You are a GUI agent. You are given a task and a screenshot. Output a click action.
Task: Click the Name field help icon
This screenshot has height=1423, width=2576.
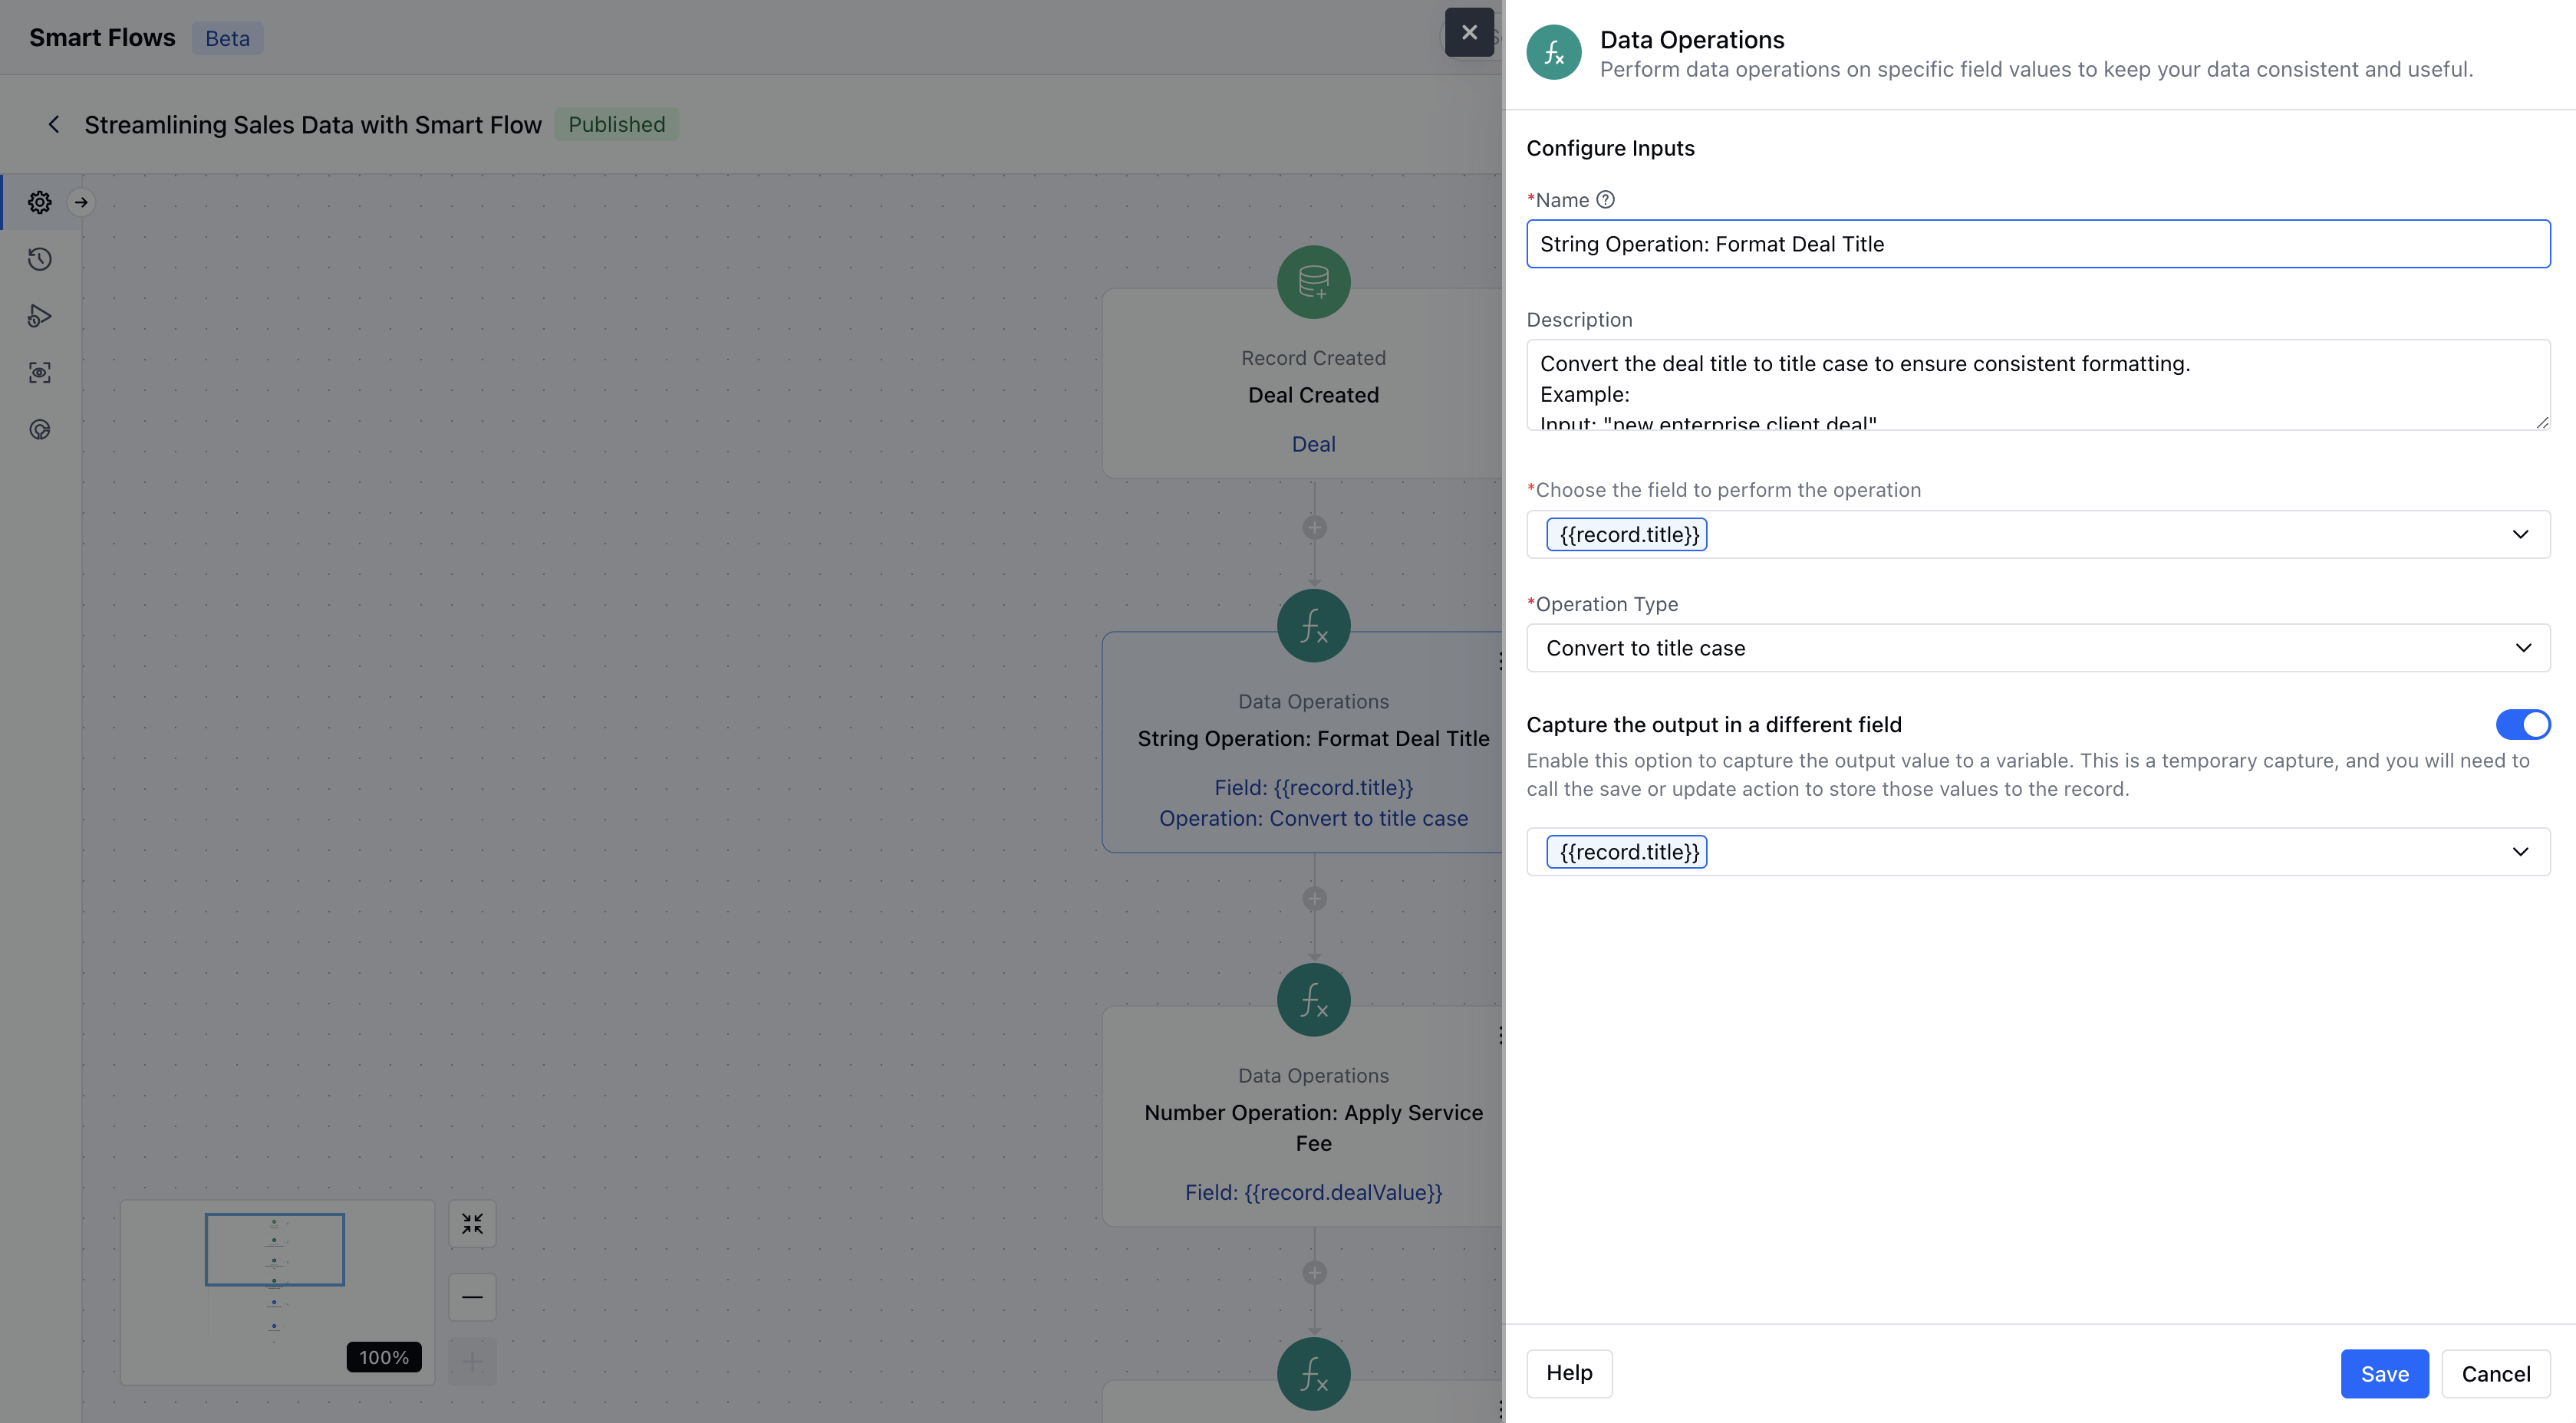1605,200
